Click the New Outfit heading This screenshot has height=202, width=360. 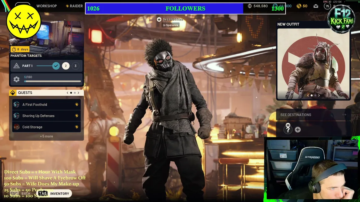click(x=288, y=24)
